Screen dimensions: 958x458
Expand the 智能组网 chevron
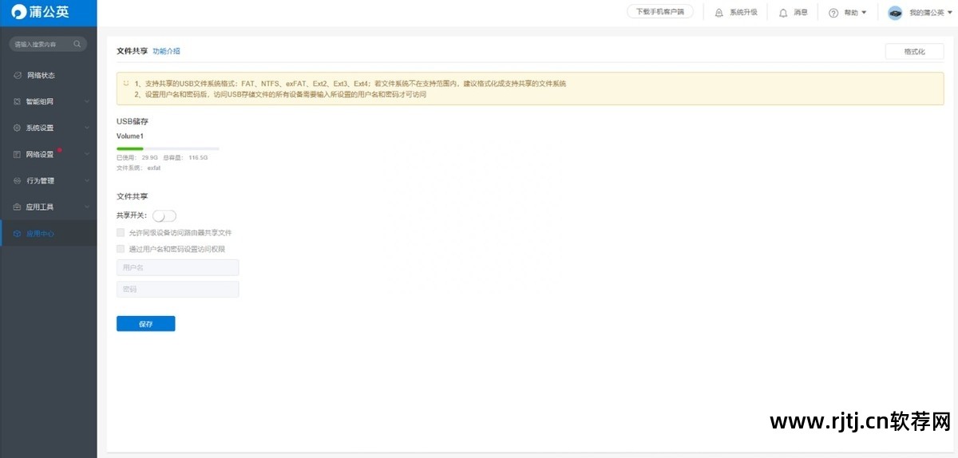pos(86,101)
